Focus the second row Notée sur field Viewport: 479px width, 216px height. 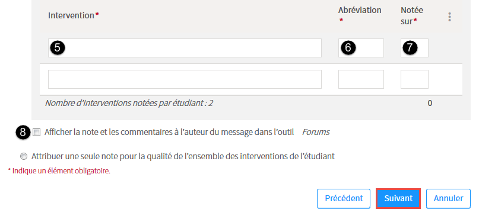tap(414, 79)
